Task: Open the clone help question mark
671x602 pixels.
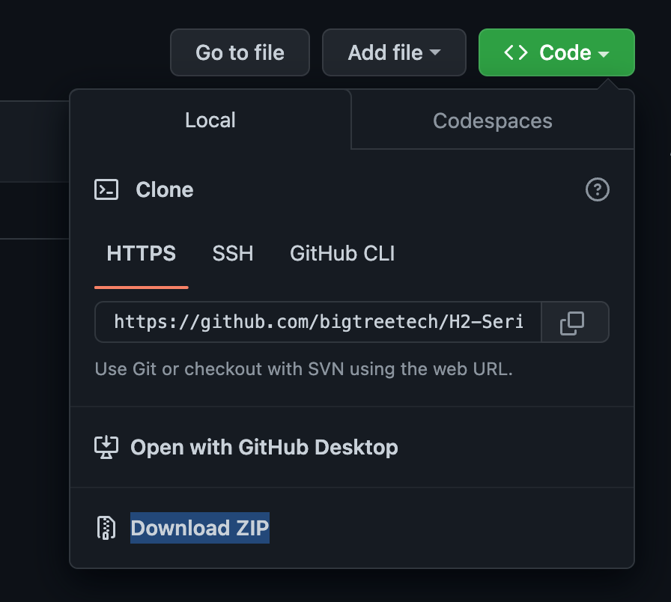Action: (597, 190)
